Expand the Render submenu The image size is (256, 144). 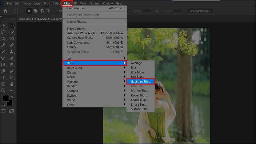tap(95, 86)
